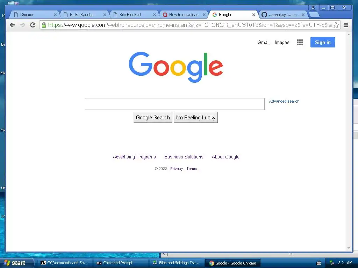Click the page scrollbar up arrow

pos(349,35)
